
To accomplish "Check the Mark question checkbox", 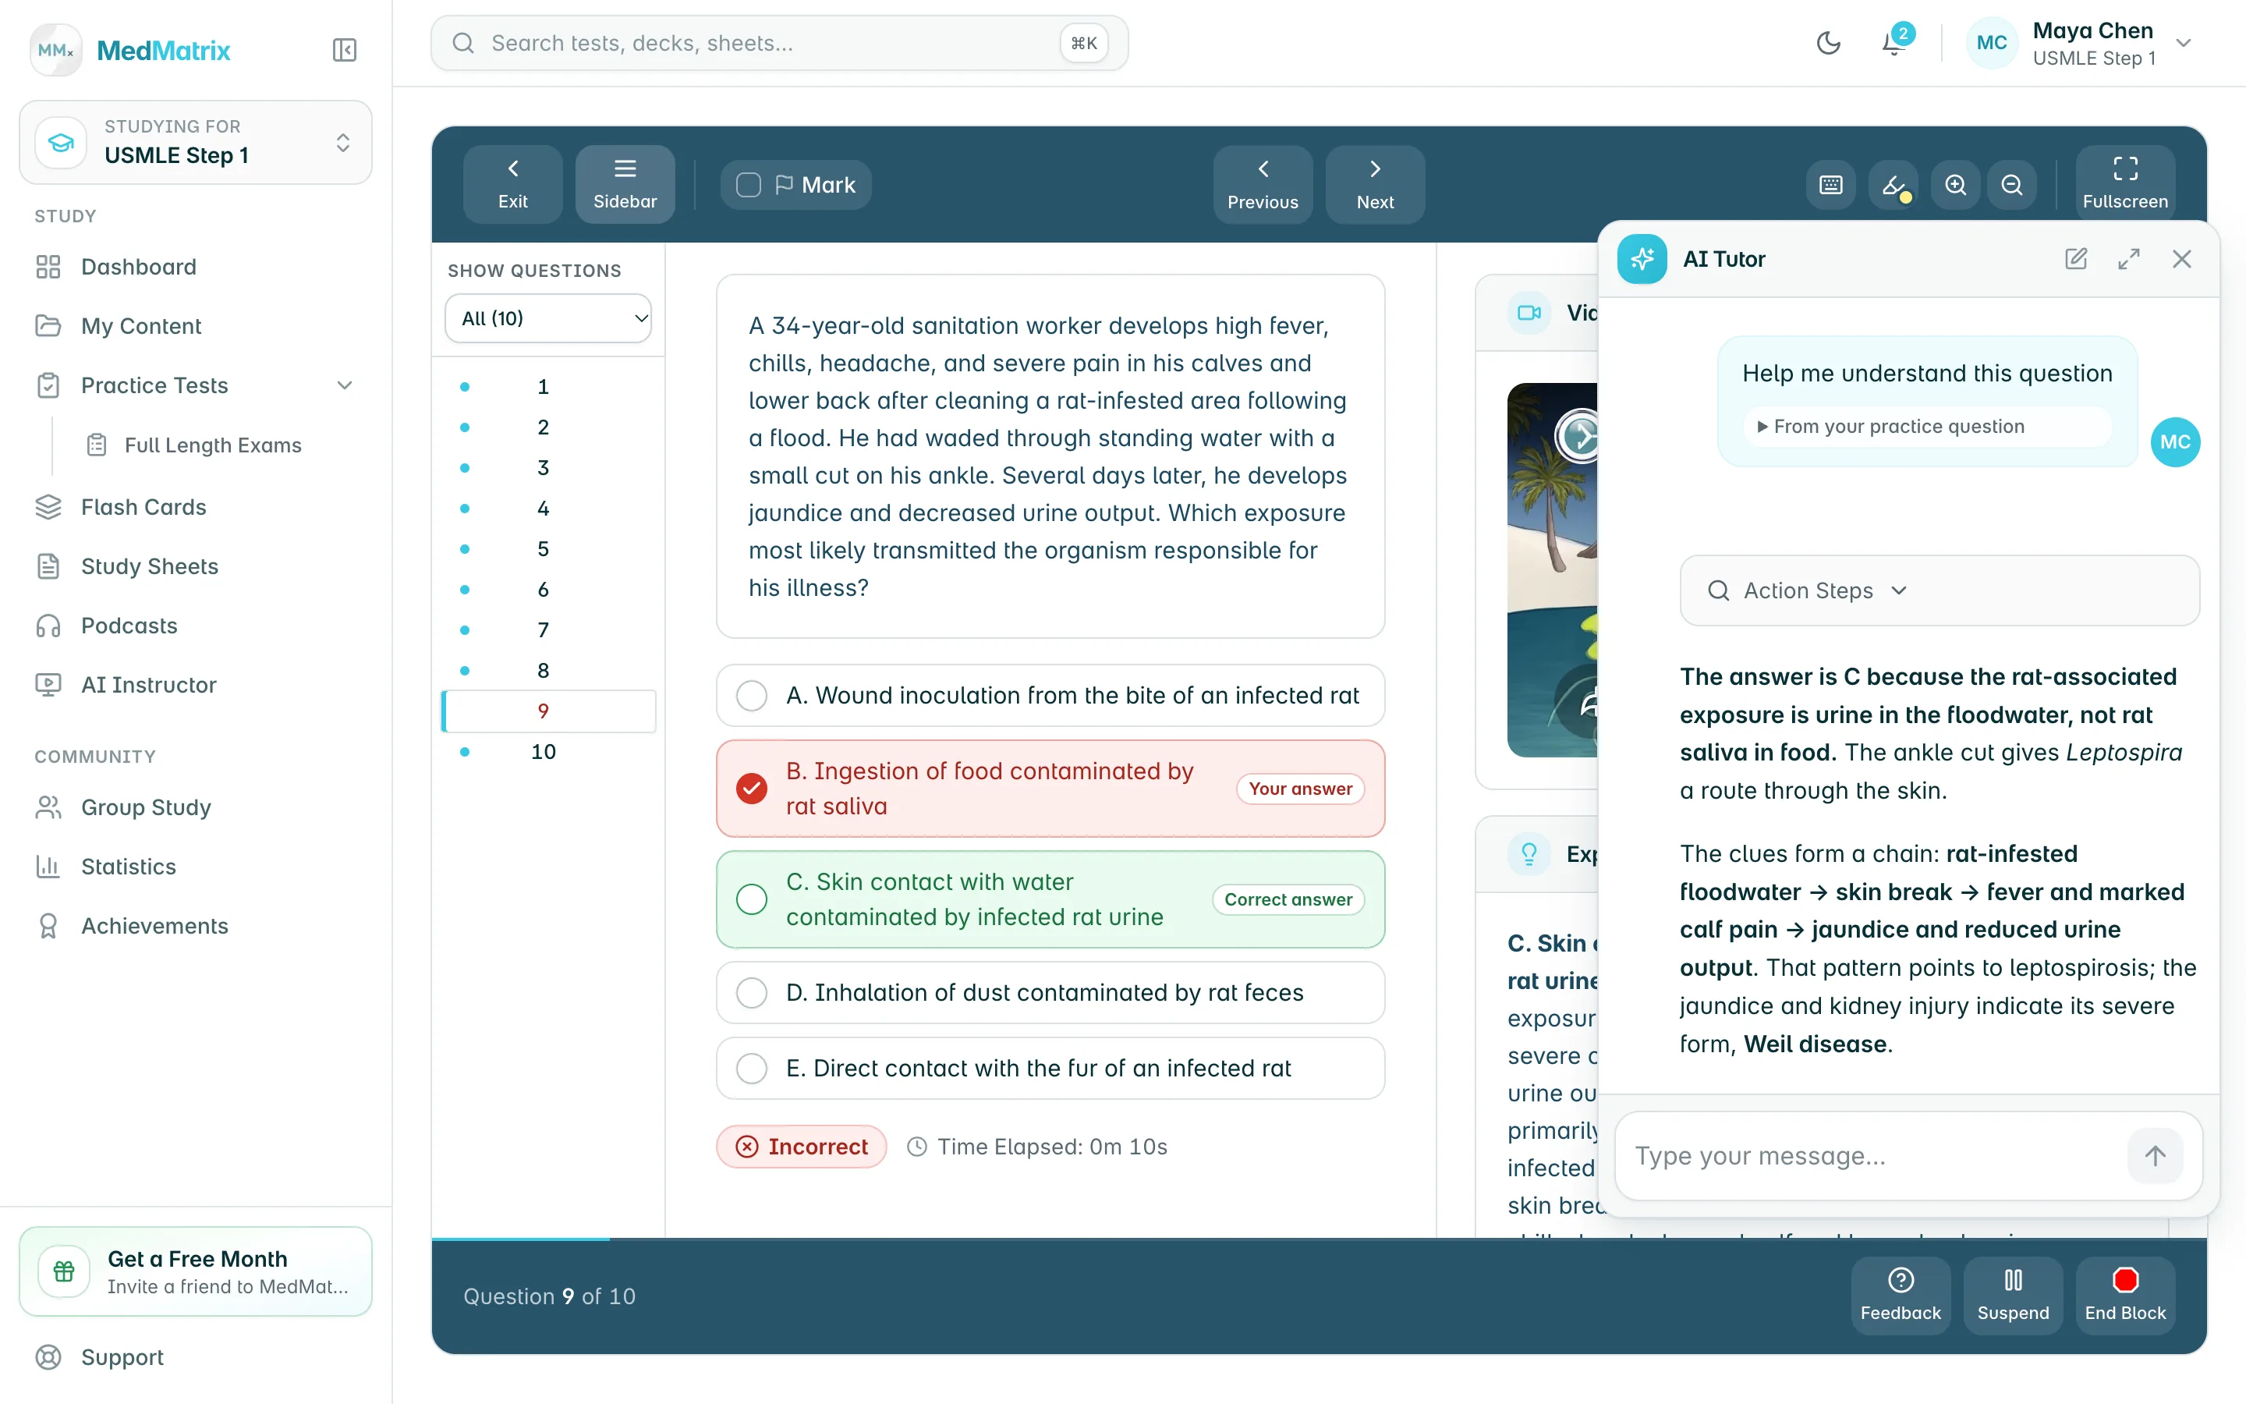I will (x=748, y=185).
